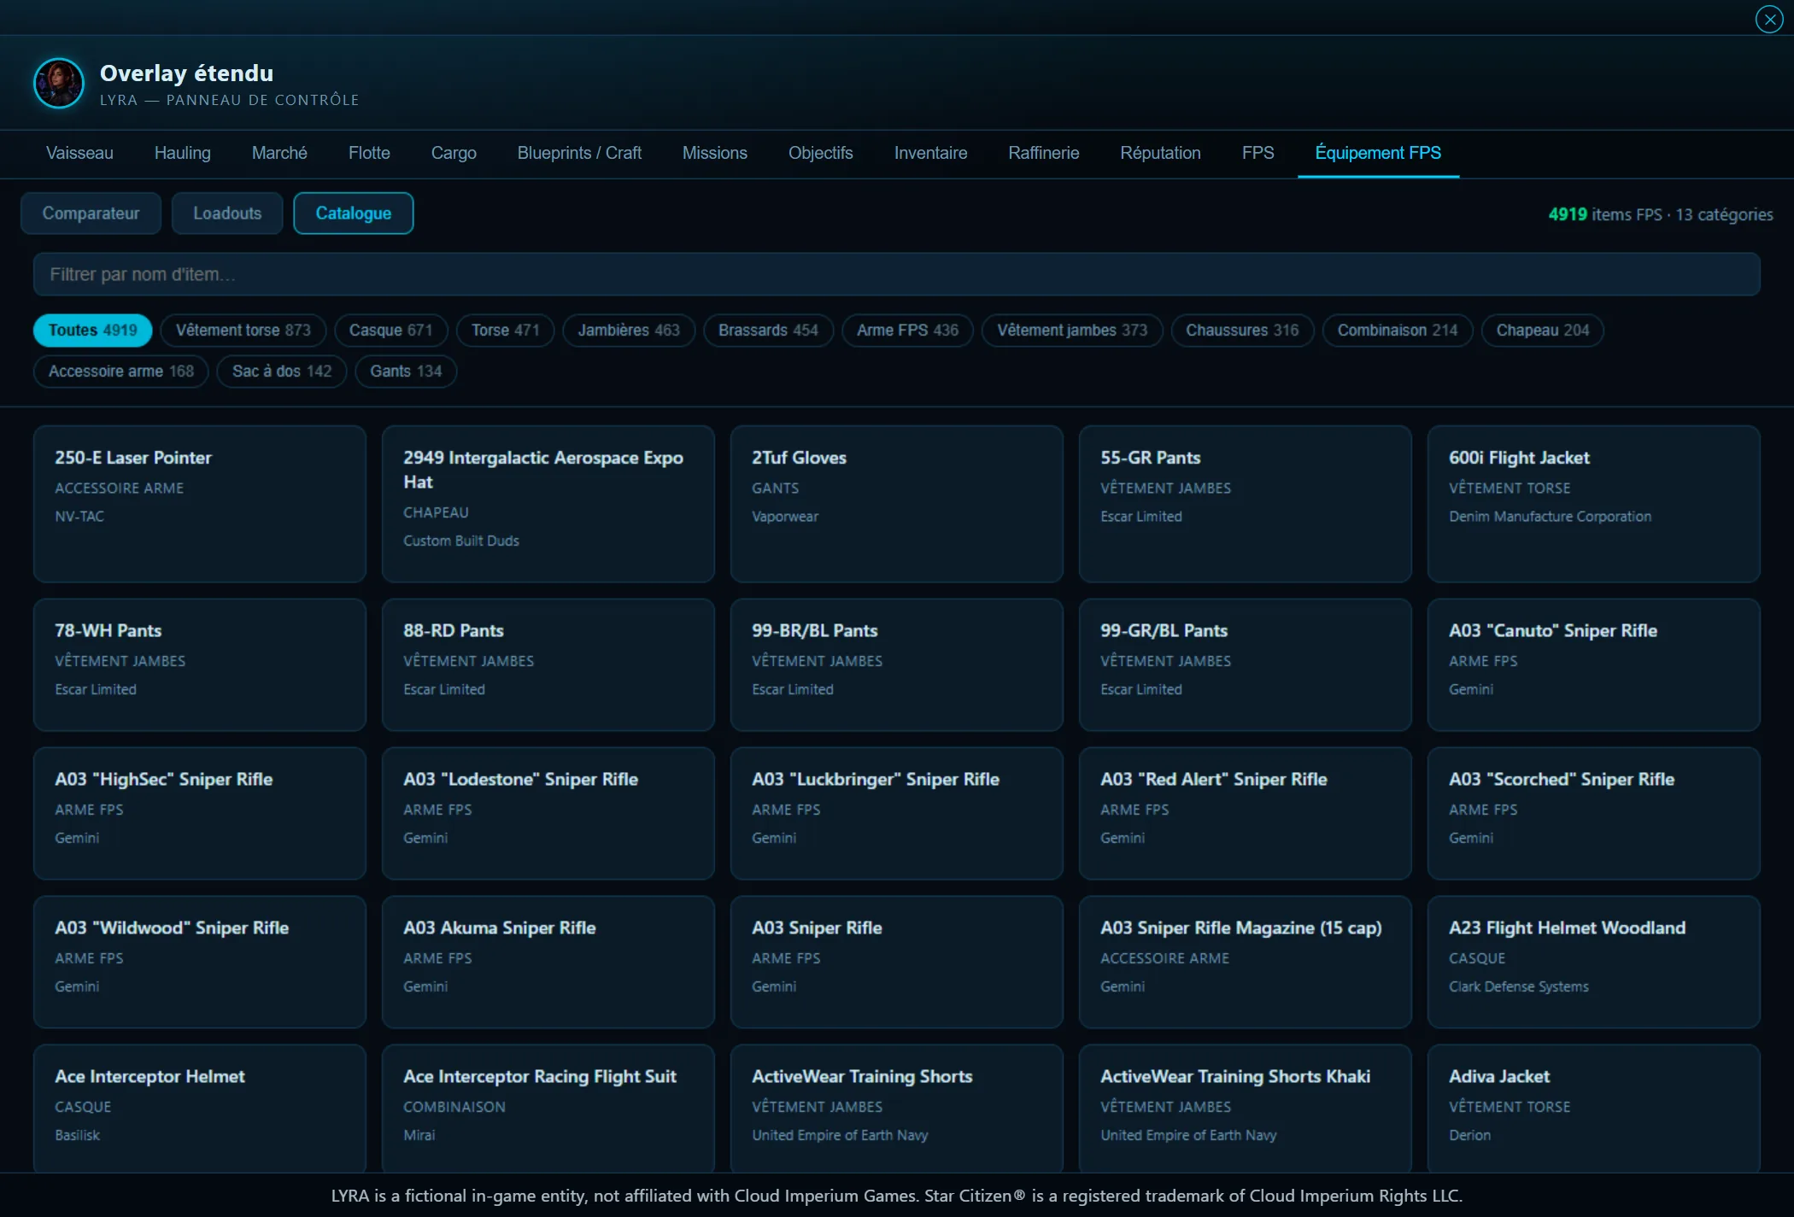This screenshot has width=1794, height=1217.
Task: Toggle the Sac à dos 142 filter
Action: pyautogui.click(x=282, y=372)
